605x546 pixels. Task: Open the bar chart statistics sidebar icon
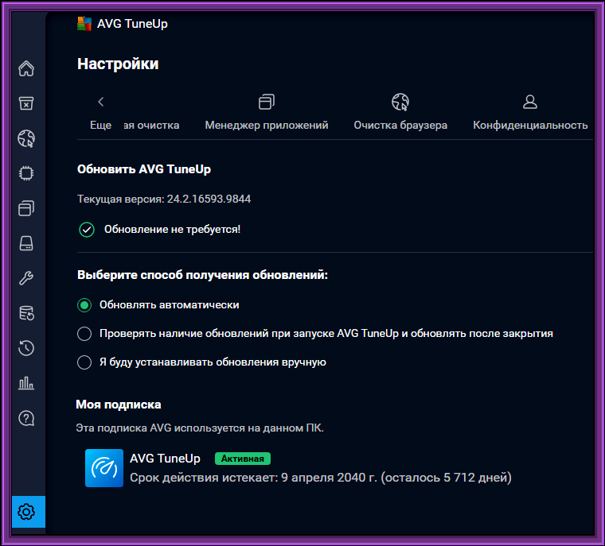pyautogui.click(x=26, y=383)
